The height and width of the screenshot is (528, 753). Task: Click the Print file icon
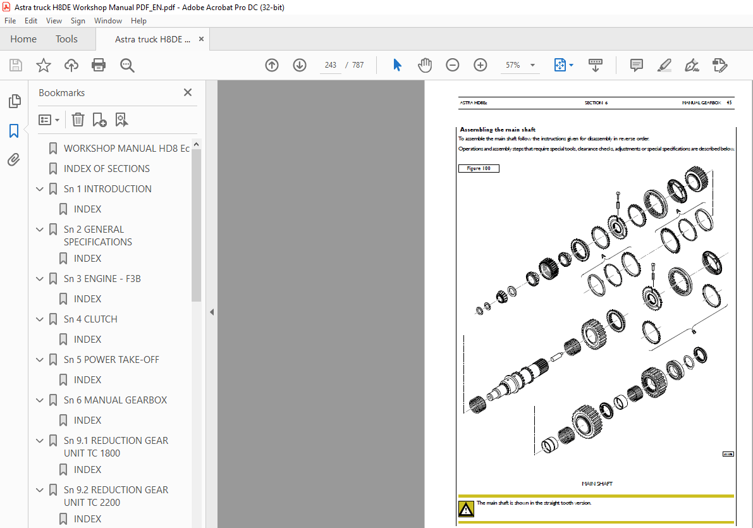(x=99, y=65)
